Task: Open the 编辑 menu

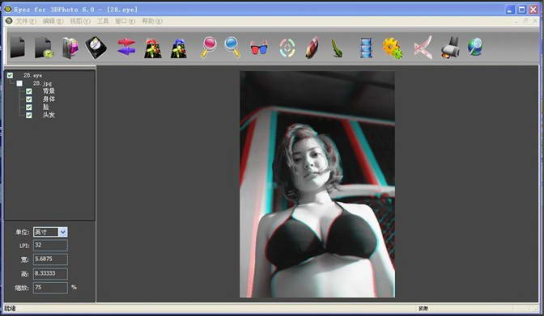Action: [x=53, y=21]
